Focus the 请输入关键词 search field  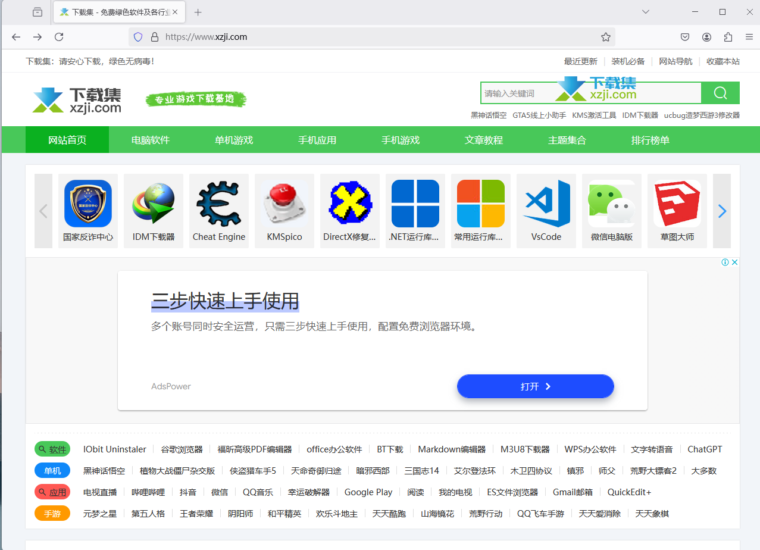tap(591, 93)
